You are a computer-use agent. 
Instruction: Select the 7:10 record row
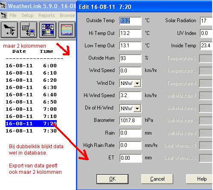click(x=31, y=116)
